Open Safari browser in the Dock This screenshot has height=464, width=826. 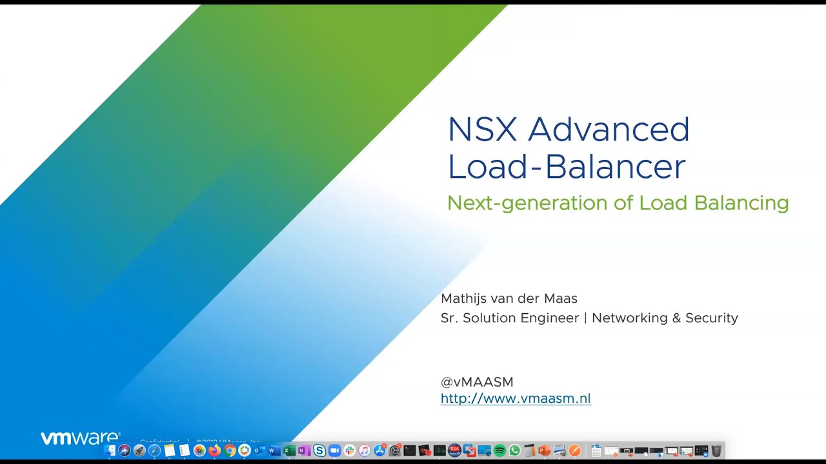[x=154, y=450]
